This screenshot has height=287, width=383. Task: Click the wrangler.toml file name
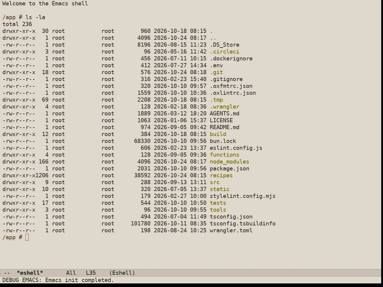tap(231, 230)
